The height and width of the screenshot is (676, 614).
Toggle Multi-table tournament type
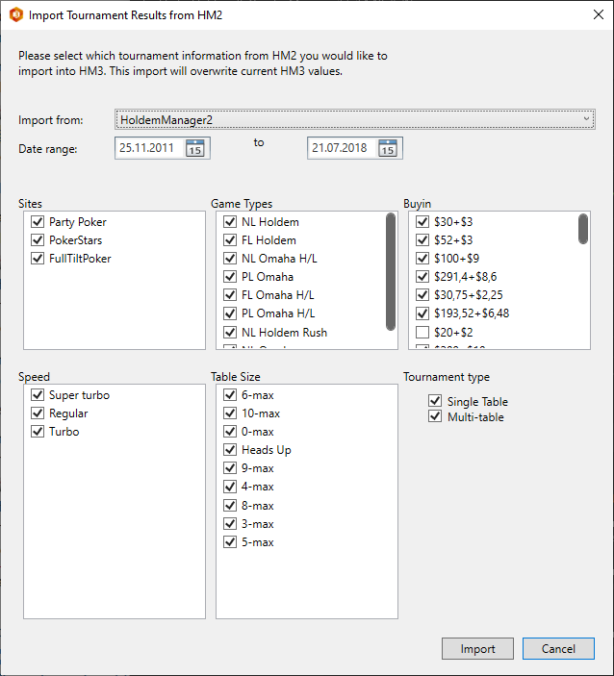(435, 416)
